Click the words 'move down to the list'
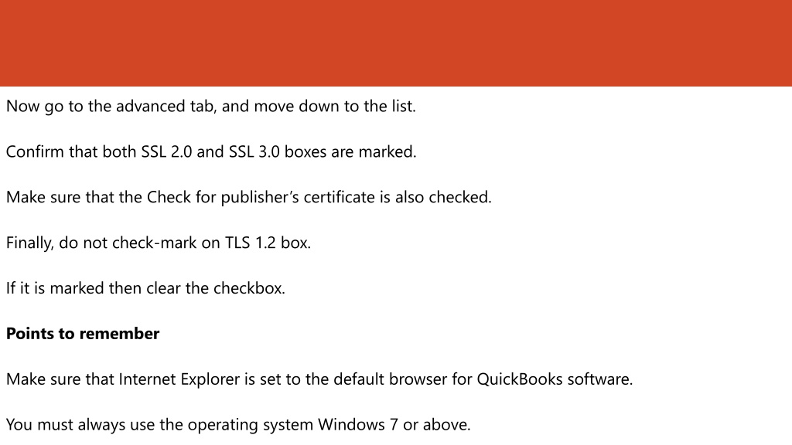Screen dimensions: 792x445 click(x=335, y=107)
